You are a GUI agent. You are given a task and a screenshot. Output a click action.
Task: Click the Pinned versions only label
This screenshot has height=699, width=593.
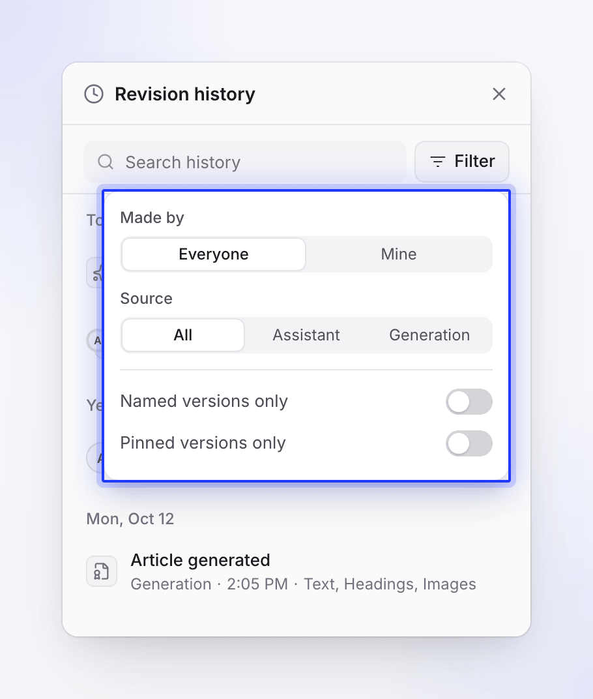(203, 443)
